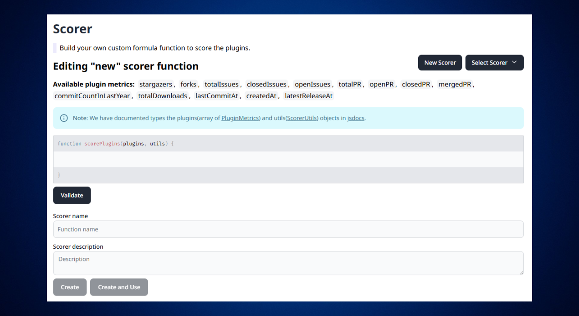
Task: Select the lastCommitAt metric chip
Action: click(x=217, y=95)
